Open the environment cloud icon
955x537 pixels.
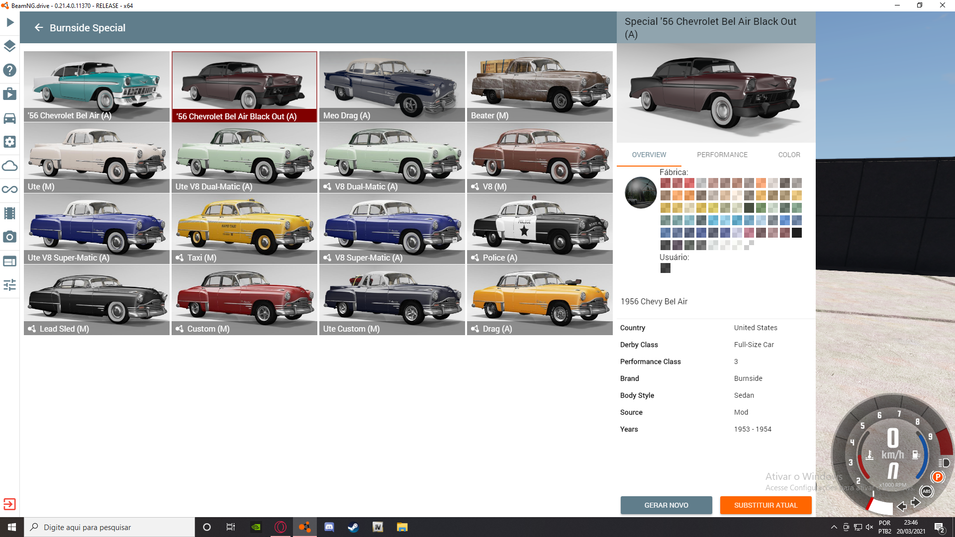pos(10,166)
